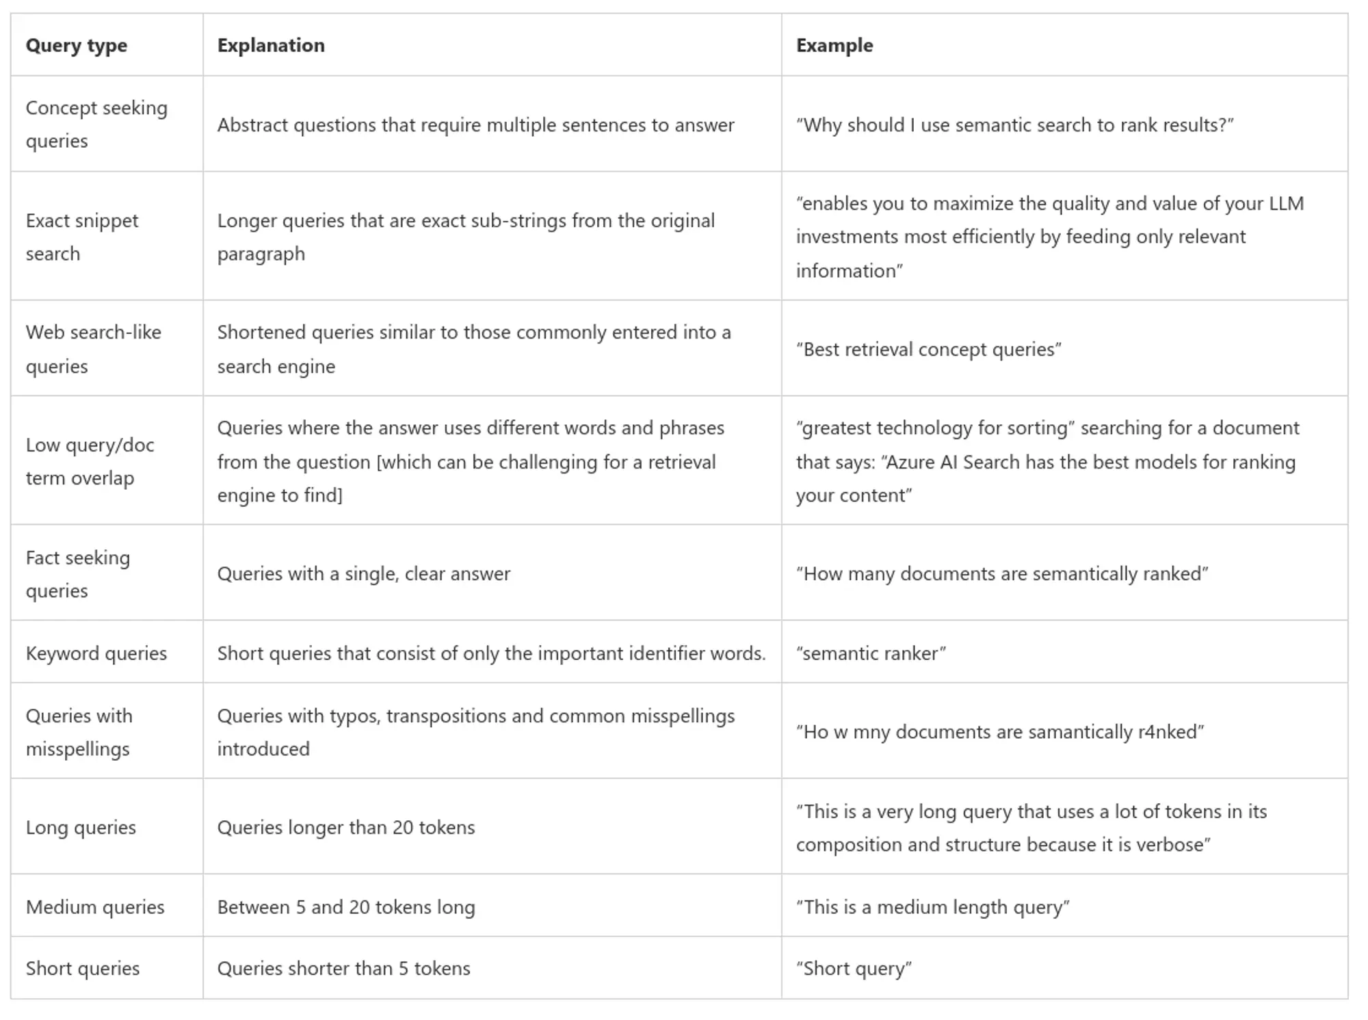The image size is (1368, 1020).
Task: Select the "Best retrieval concept queries" example
Action: click(x=929, y=350)
